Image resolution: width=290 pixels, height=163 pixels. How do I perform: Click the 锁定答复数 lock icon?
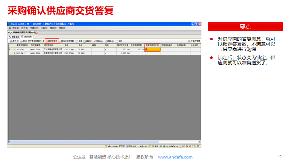coord(47,41)
